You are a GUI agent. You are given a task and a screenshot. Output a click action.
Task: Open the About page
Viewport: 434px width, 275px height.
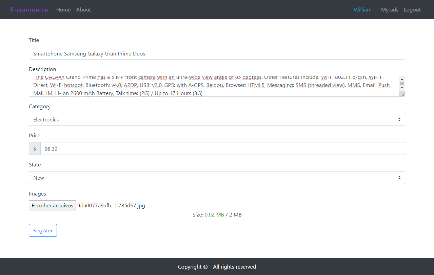[x=83, y=10]
